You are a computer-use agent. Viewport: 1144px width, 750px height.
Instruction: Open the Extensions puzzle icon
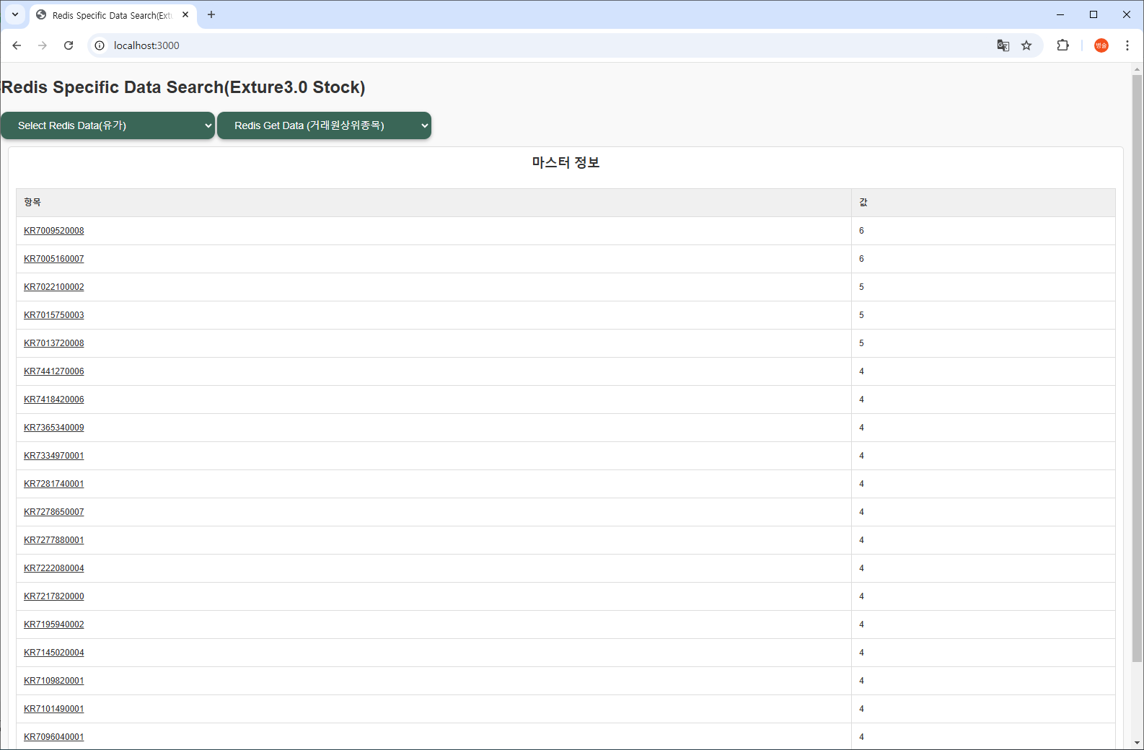pyautogui.click(x=1062, y=45)
